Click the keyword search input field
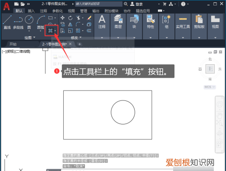The image size is (226, 171). tap(99, 4)
